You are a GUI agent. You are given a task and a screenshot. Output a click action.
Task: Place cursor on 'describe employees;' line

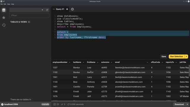coord(70,24)
